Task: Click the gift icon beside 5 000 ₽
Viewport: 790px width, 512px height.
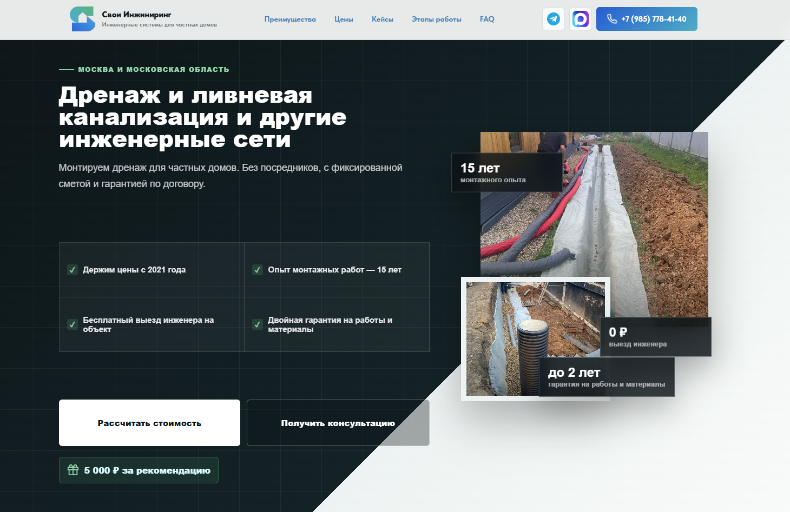Action: pyautogui.click(x=73, y=470)
